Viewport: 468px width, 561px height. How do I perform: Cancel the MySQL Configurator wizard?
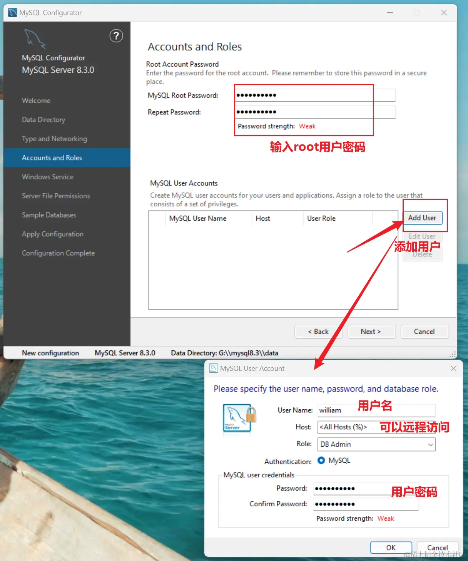425,332
